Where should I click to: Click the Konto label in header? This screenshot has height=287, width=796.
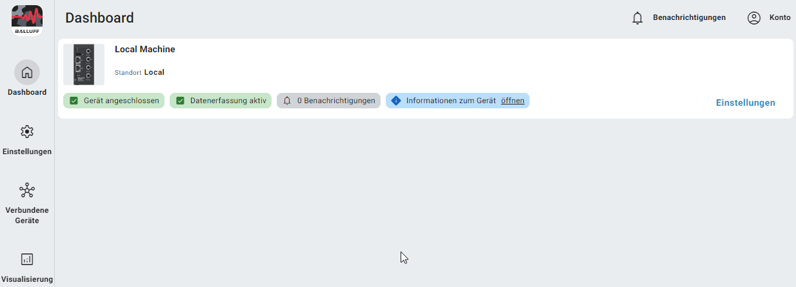tap(779, 18)
